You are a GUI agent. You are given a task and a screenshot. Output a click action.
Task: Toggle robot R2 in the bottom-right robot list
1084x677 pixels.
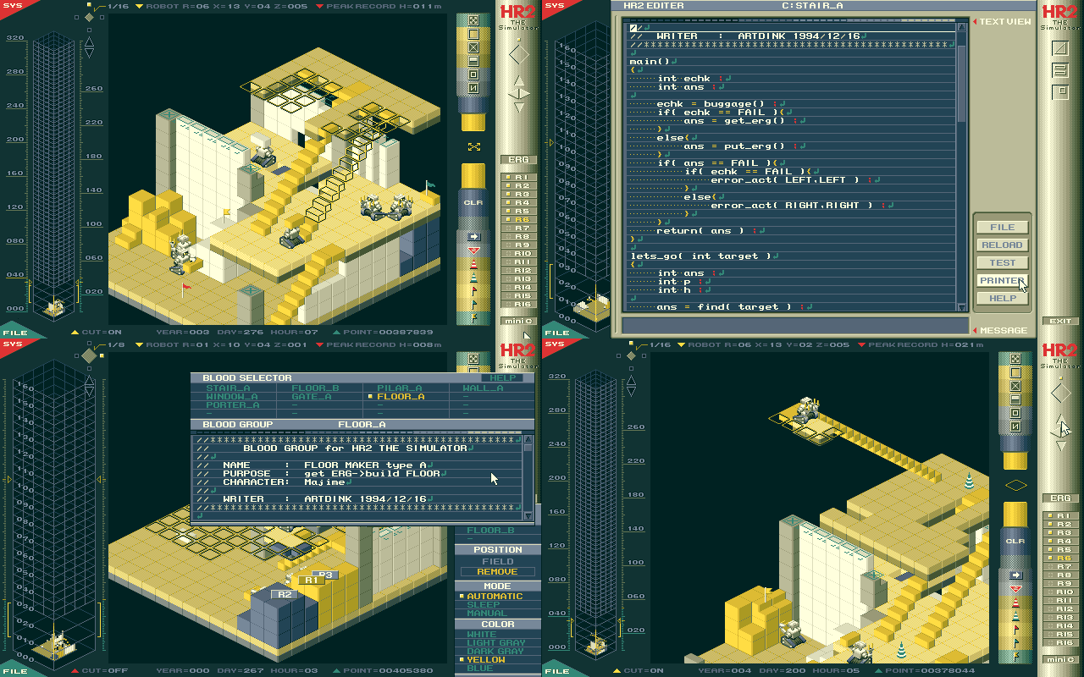pos(1061,525)
